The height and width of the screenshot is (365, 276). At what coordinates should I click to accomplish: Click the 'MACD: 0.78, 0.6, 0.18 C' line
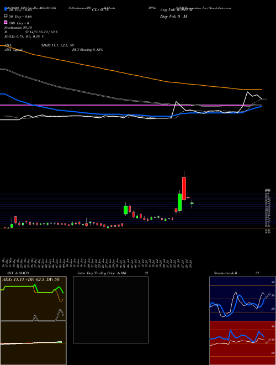(x=24, y=36)
